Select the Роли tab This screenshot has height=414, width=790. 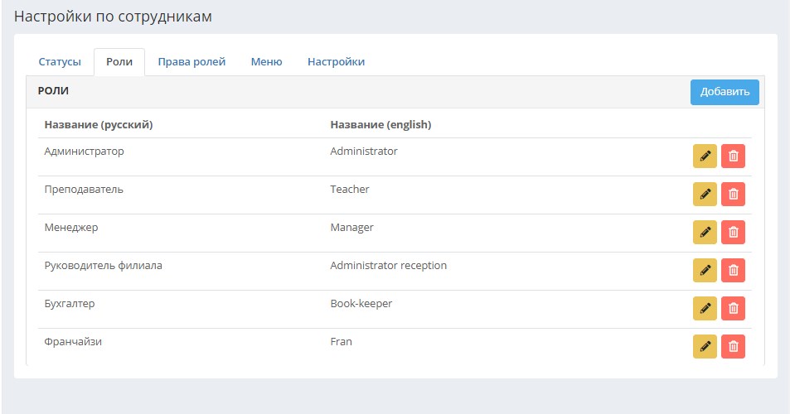click(119, 62)
